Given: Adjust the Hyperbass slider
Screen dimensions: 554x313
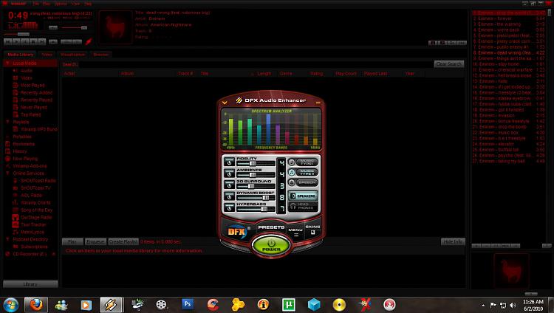Looking at the screenshot, I should coord(256,209).
